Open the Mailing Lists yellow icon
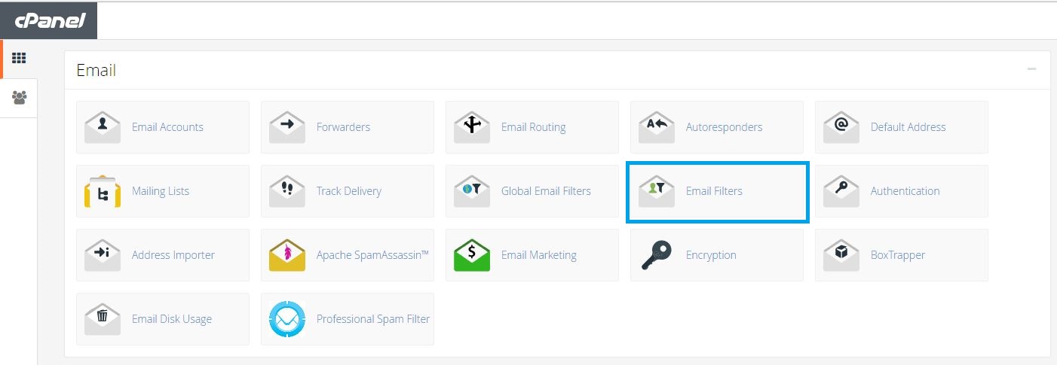1057x365 pixels. [x=103, y=191]
